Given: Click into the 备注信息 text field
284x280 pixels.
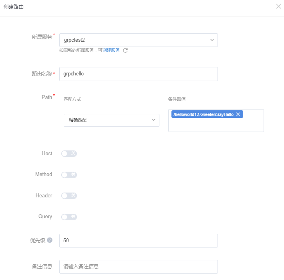Looking at the screenshot, I should (138, 267).
